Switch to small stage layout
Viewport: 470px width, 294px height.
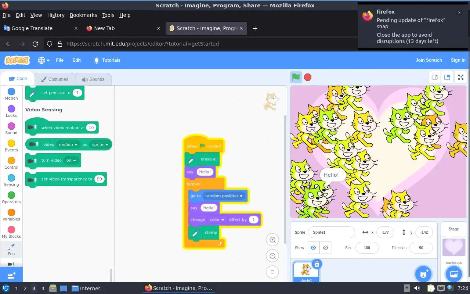pyautogui.click(x=435, y=77)
